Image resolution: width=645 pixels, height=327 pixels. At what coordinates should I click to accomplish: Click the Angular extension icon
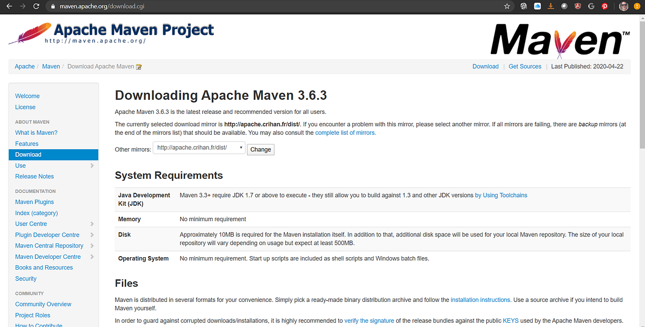pyautogui.click(x=577, y=6)
